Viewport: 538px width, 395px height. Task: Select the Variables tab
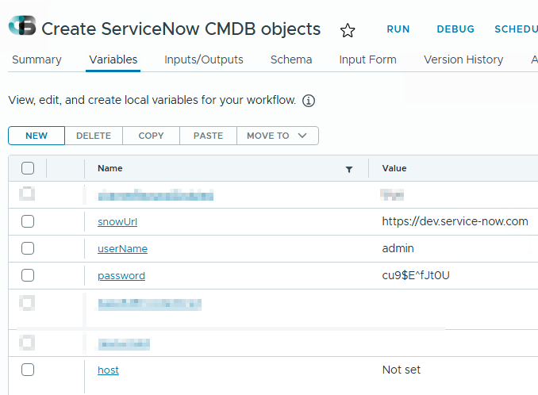[113, 59]
